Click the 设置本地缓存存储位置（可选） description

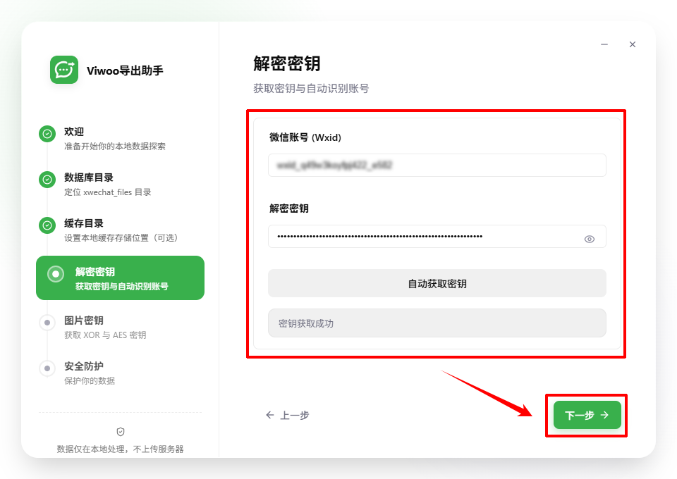coord(121,237)
